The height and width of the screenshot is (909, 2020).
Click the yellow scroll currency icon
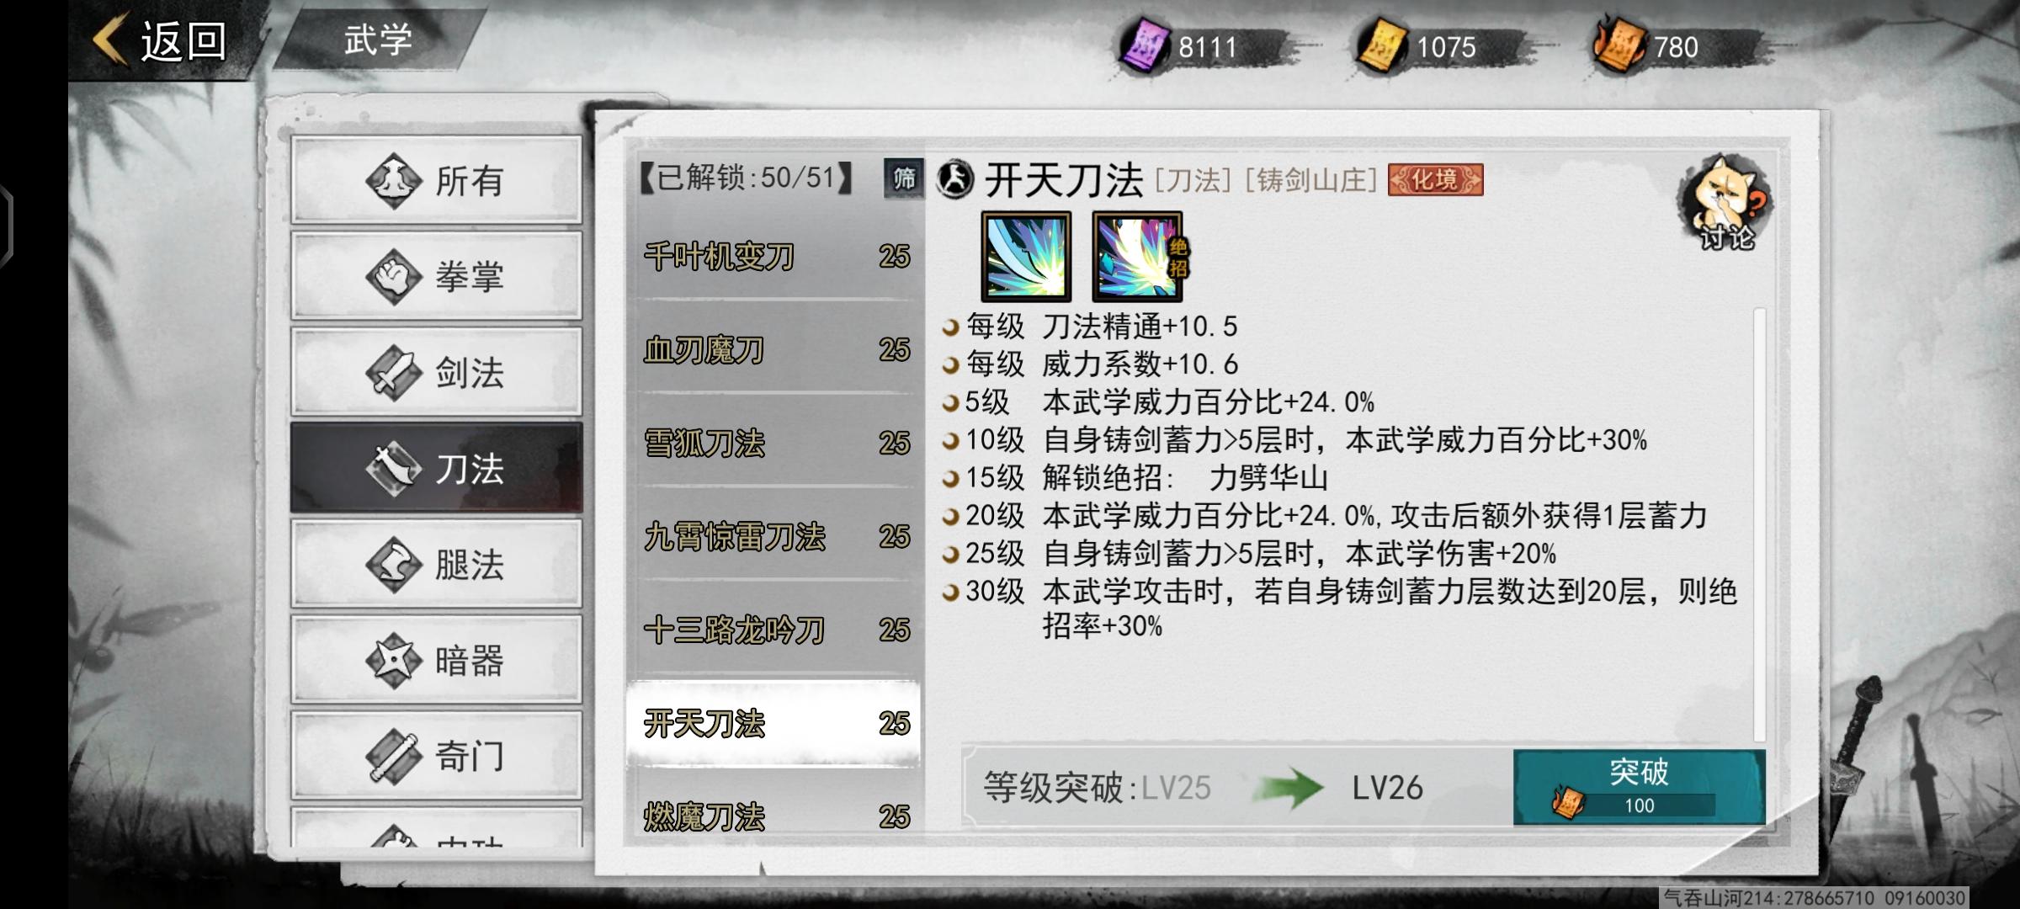pos(1383,46)
